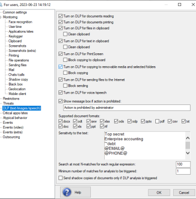Open Clipboard monitoring settings

click(15, 41)
